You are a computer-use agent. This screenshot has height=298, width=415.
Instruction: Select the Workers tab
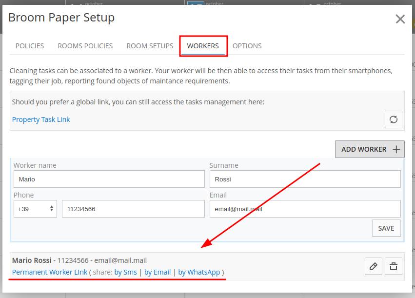203,46
